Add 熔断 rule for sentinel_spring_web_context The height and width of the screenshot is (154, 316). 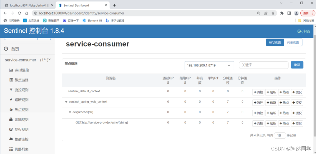[x=271, y=103]
